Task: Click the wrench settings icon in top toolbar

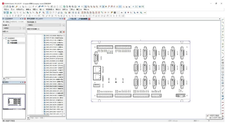Action: coord(16,7)
